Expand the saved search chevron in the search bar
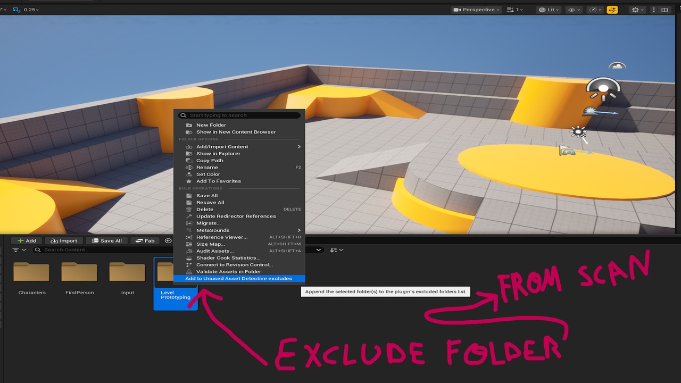 [319, 250]
